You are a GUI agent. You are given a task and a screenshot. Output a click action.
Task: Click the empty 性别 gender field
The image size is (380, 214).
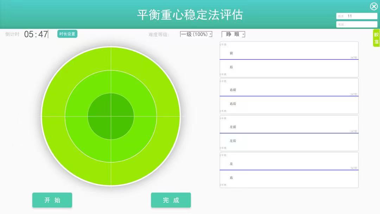point(356,24)
